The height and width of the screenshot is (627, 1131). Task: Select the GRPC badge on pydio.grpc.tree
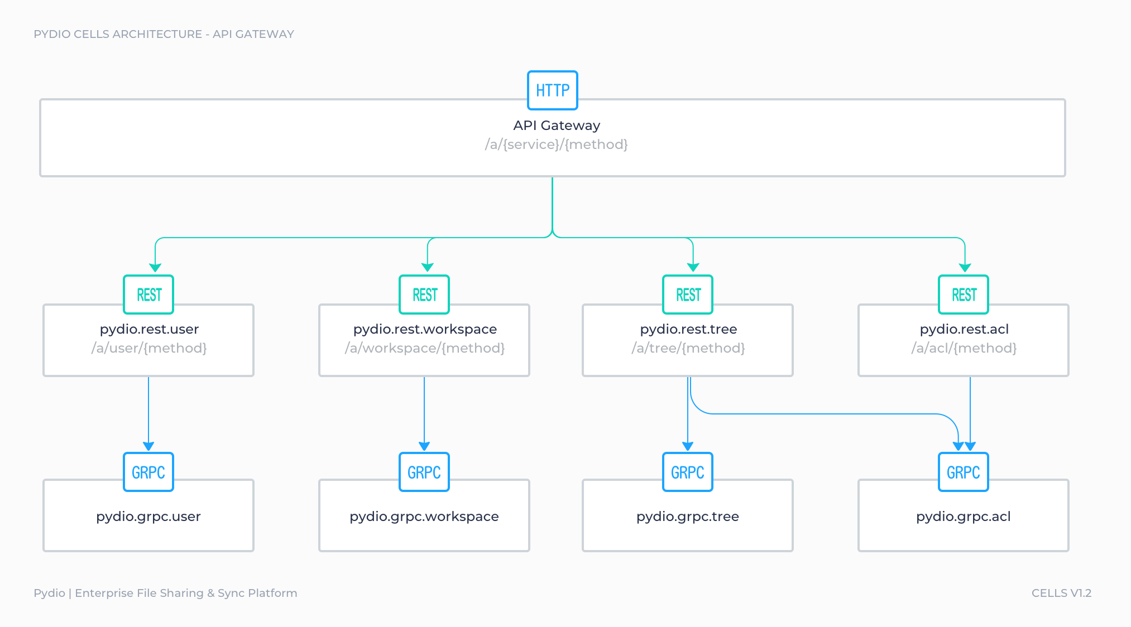pos(688,472)
